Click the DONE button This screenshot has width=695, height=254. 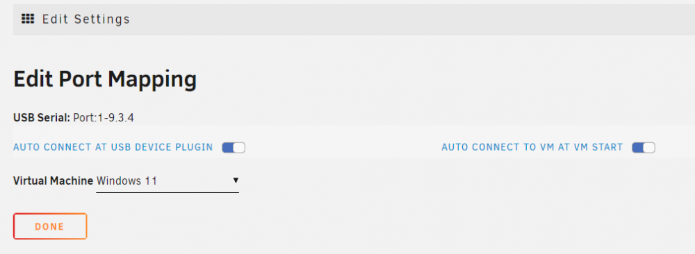(50, 226)
